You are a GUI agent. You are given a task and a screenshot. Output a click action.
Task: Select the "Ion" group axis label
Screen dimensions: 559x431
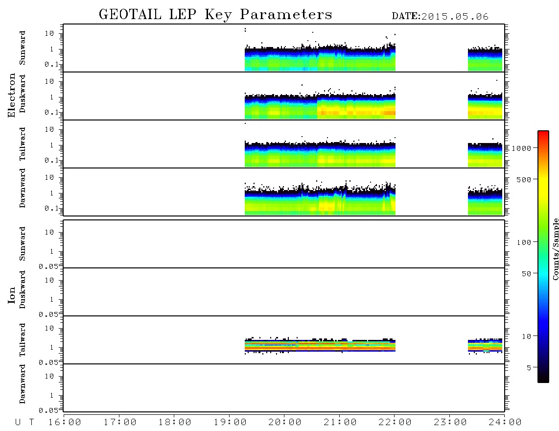(x=11, y=295)
